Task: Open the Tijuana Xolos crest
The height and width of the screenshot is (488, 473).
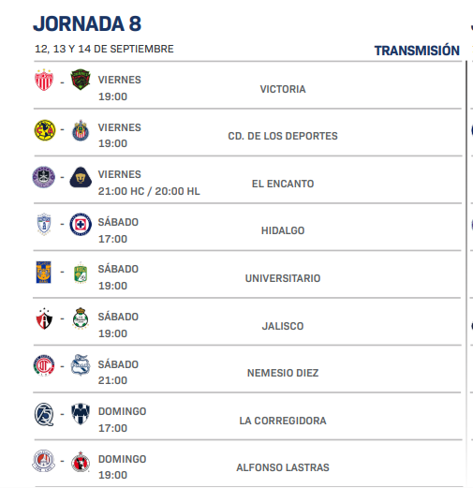Action: [81, 462]
